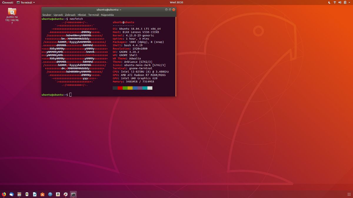Open the Help question mark icon
353x198 pixels.
click(50, 194)
